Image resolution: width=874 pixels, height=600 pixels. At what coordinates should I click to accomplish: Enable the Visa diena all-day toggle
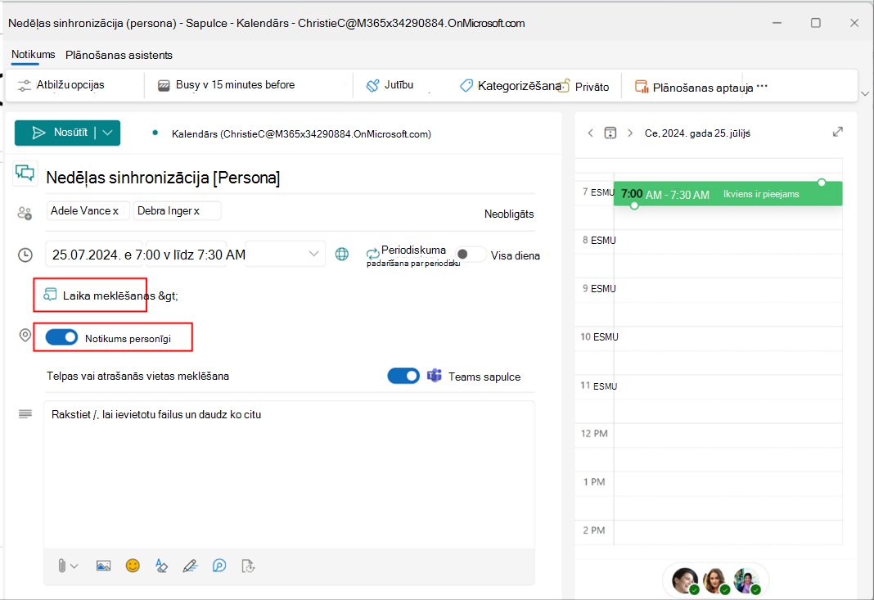pyautogui.click(x=470, y=255)
